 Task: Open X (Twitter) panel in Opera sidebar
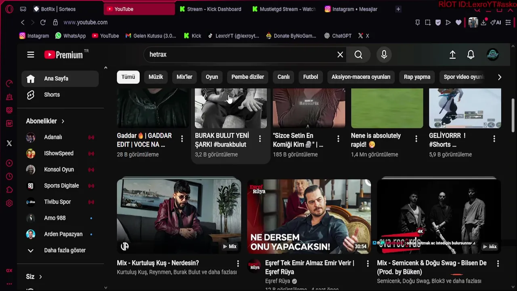point(9,143)
